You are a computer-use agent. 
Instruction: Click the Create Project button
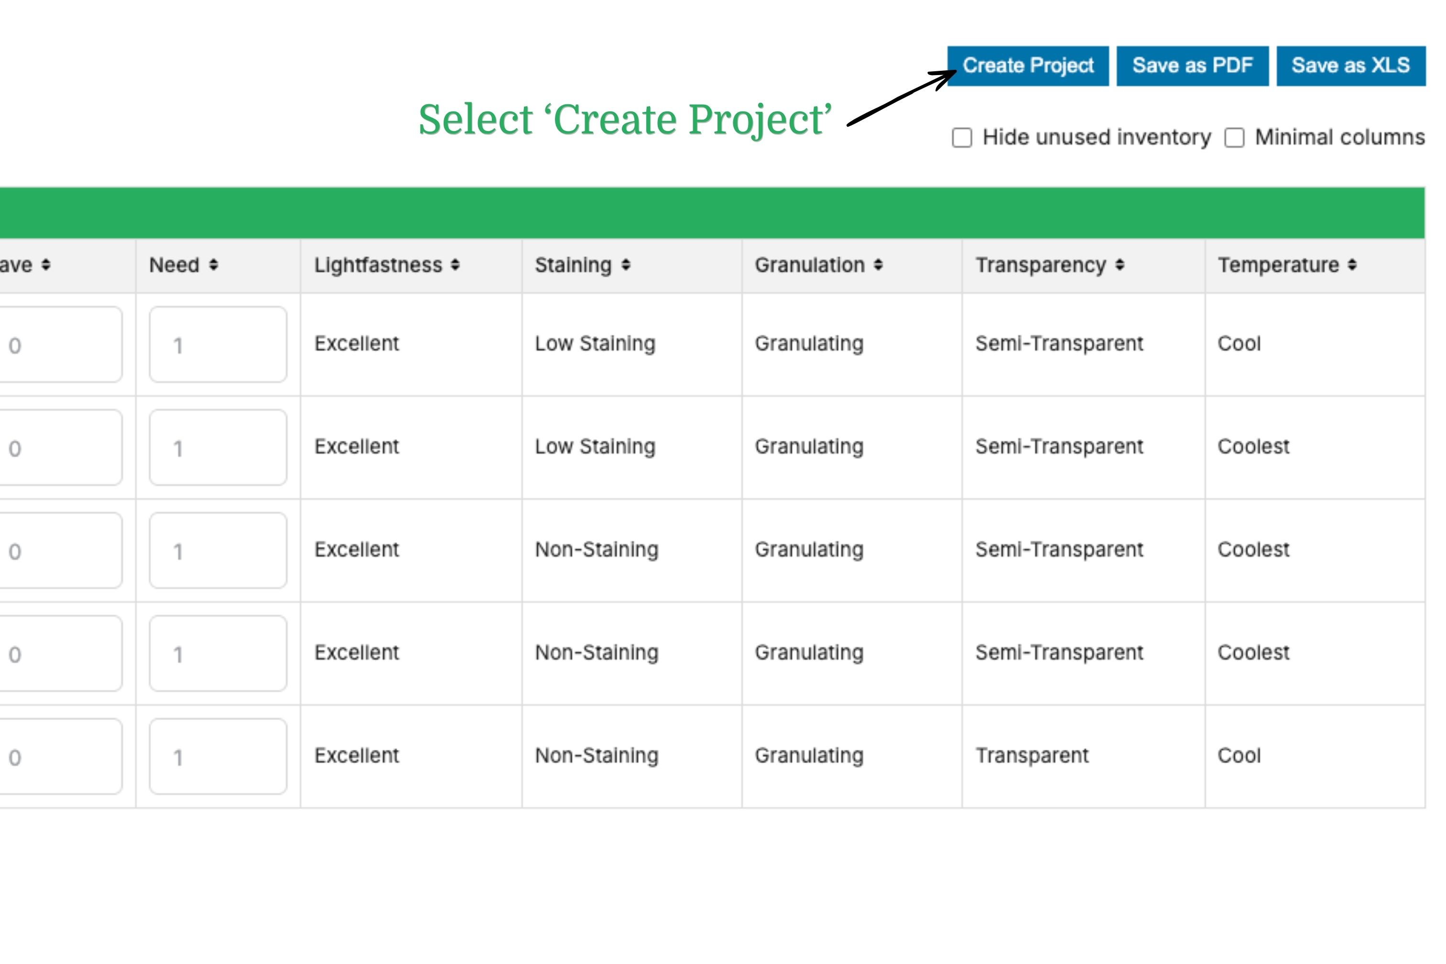pyautogui.click(x=1027, y=66)
